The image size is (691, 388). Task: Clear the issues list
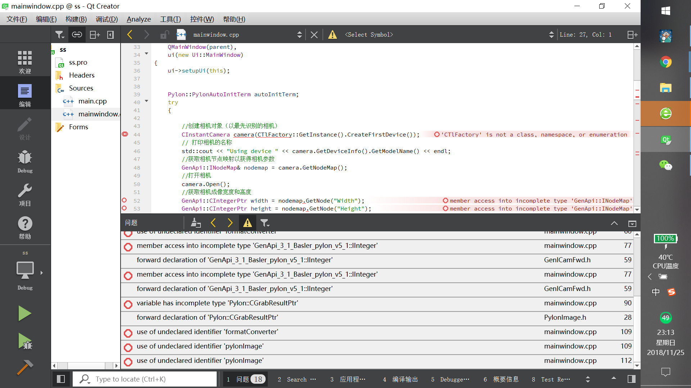[x=196, y=223]
